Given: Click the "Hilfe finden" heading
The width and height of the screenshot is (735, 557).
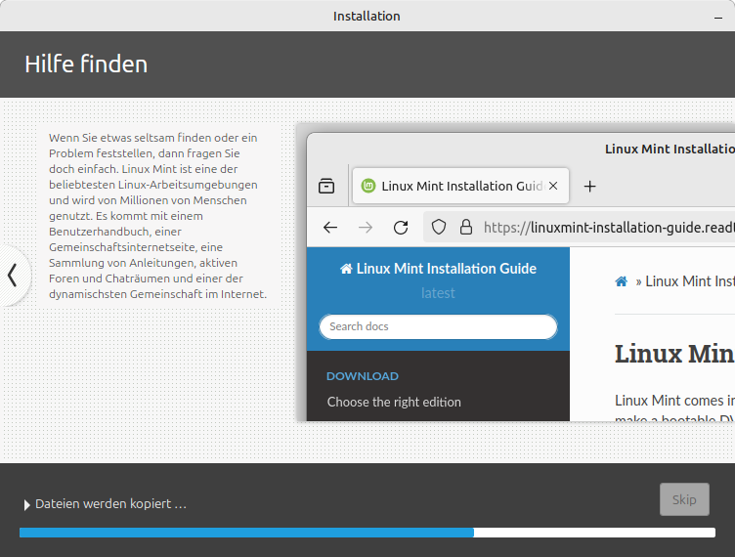Looking at the screenshot, I should 86,64.
